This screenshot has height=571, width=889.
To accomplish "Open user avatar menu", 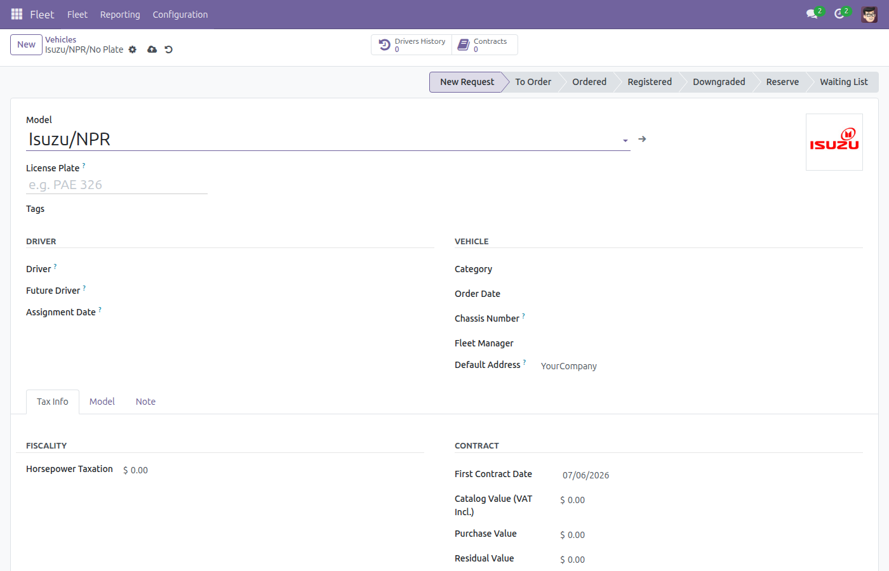I will coord(869,14).
